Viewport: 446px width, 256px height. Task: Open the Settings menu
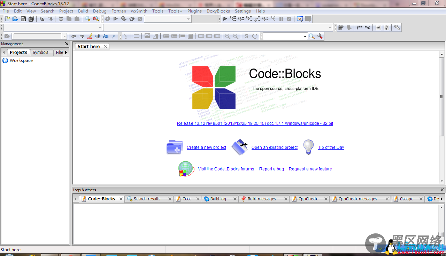click(x=243, y=11)
